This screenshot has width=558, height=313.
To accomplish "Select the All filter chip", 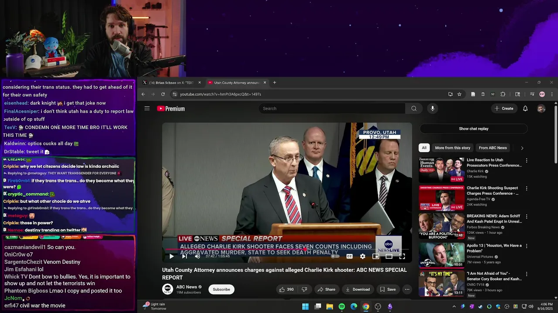I will point(424,148).
